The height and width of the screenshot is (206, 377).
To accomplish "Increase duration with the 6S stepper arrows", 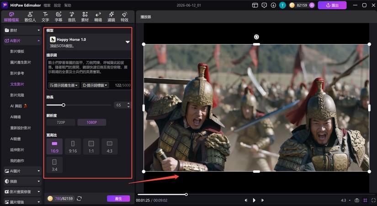I will [128, 103].
